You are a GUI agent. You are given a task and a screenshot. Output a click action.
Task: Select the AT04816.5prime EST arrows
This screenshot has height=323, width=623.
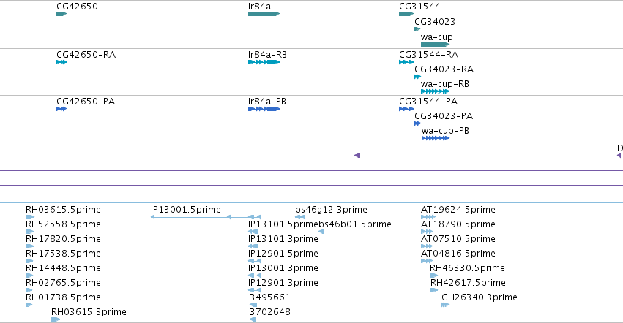pyautogui.click(x=427, y=261)
